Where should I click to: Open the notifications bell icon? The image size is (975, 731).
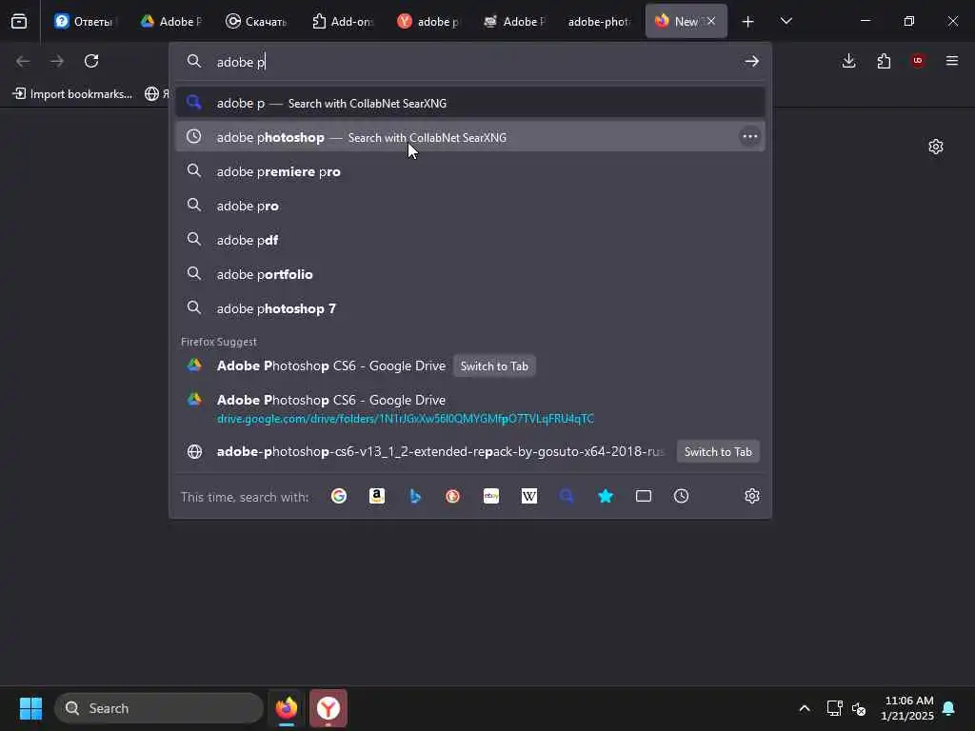coord(949,708)
